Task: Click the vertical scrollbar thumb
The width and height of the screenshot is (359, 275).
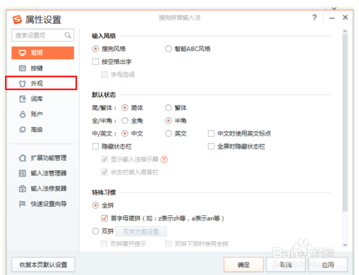Action: point(345,123)
